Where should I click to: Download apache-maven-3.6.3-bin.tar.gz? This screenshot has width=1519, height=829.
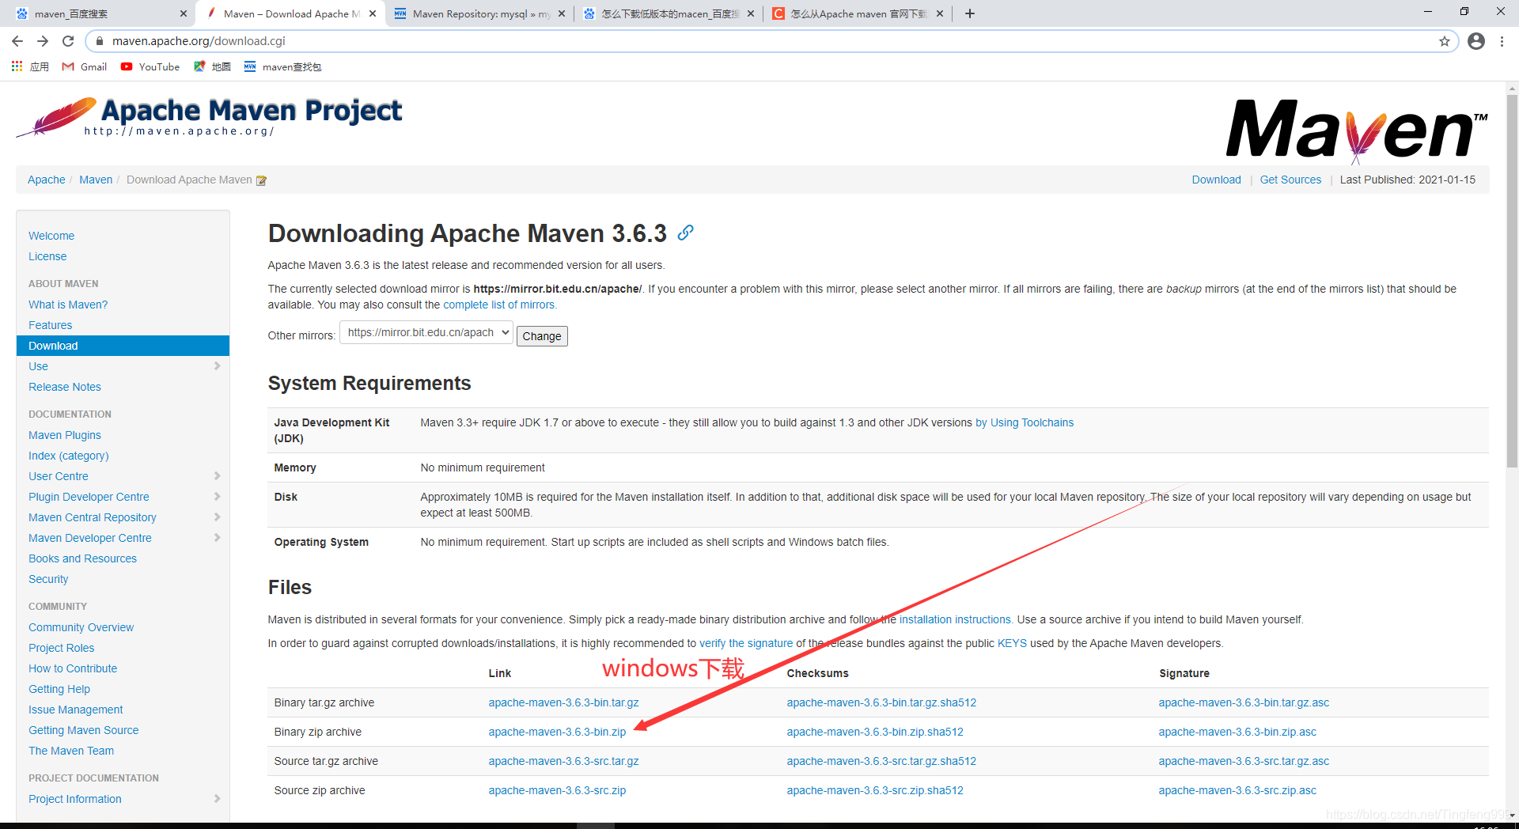click(x=563, y=702)
